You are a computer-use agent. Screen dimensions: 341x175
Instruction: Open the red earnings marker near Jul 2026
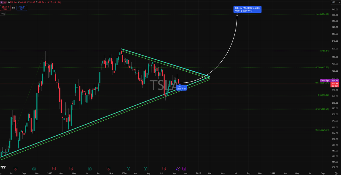coord(164,168)
